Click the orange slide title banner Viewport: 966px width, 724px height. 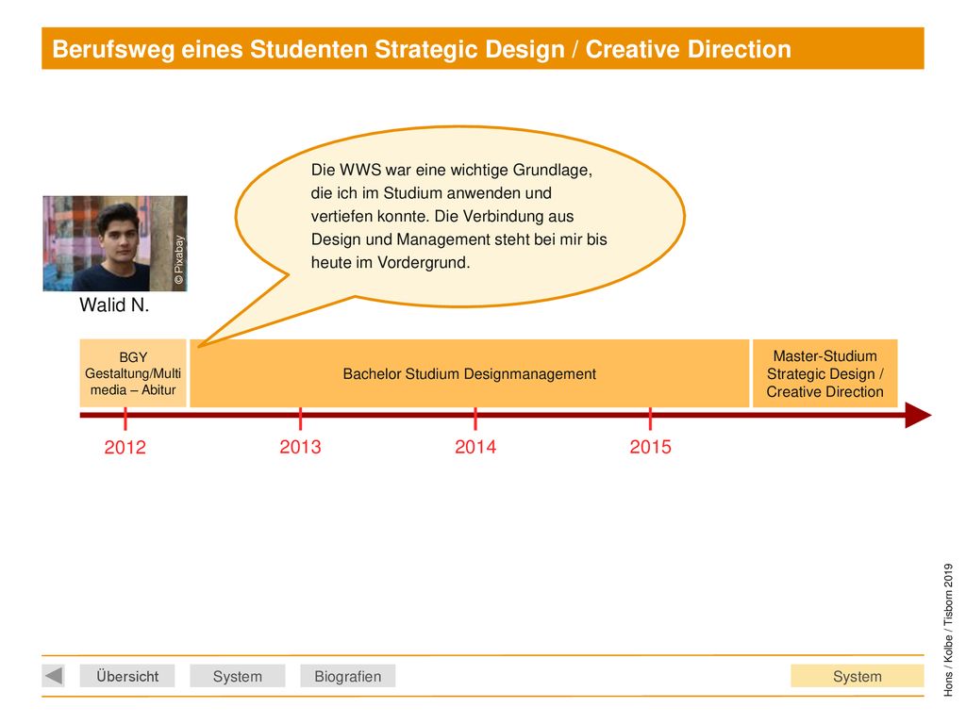coord(482,49)
